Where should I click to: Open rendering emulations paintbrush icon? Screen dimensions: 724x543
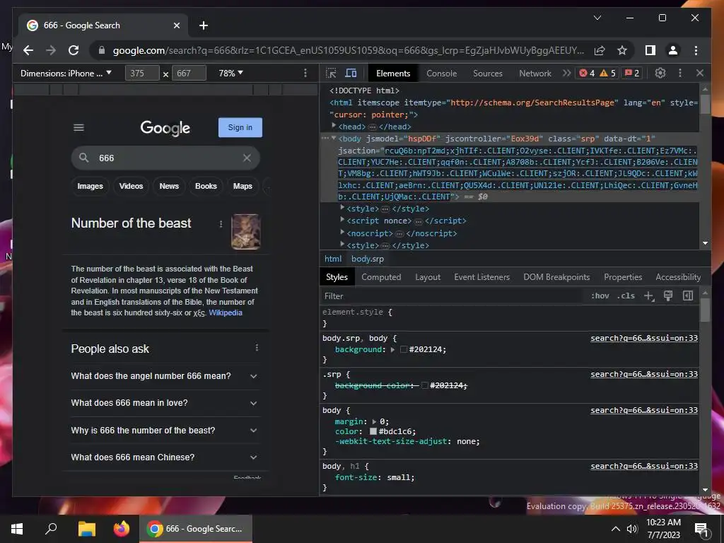point(668,296)
